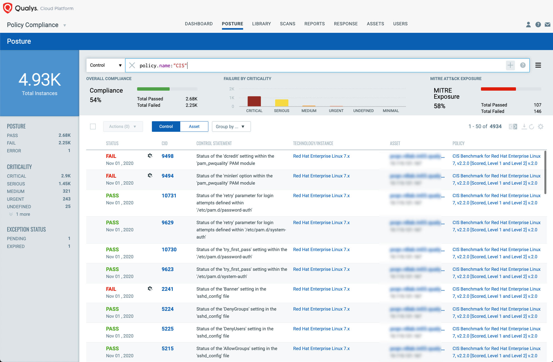The height and width of the screenshot is (362, 553).
Task: Open the DASHBOARD tab
Action: (199, 24)
